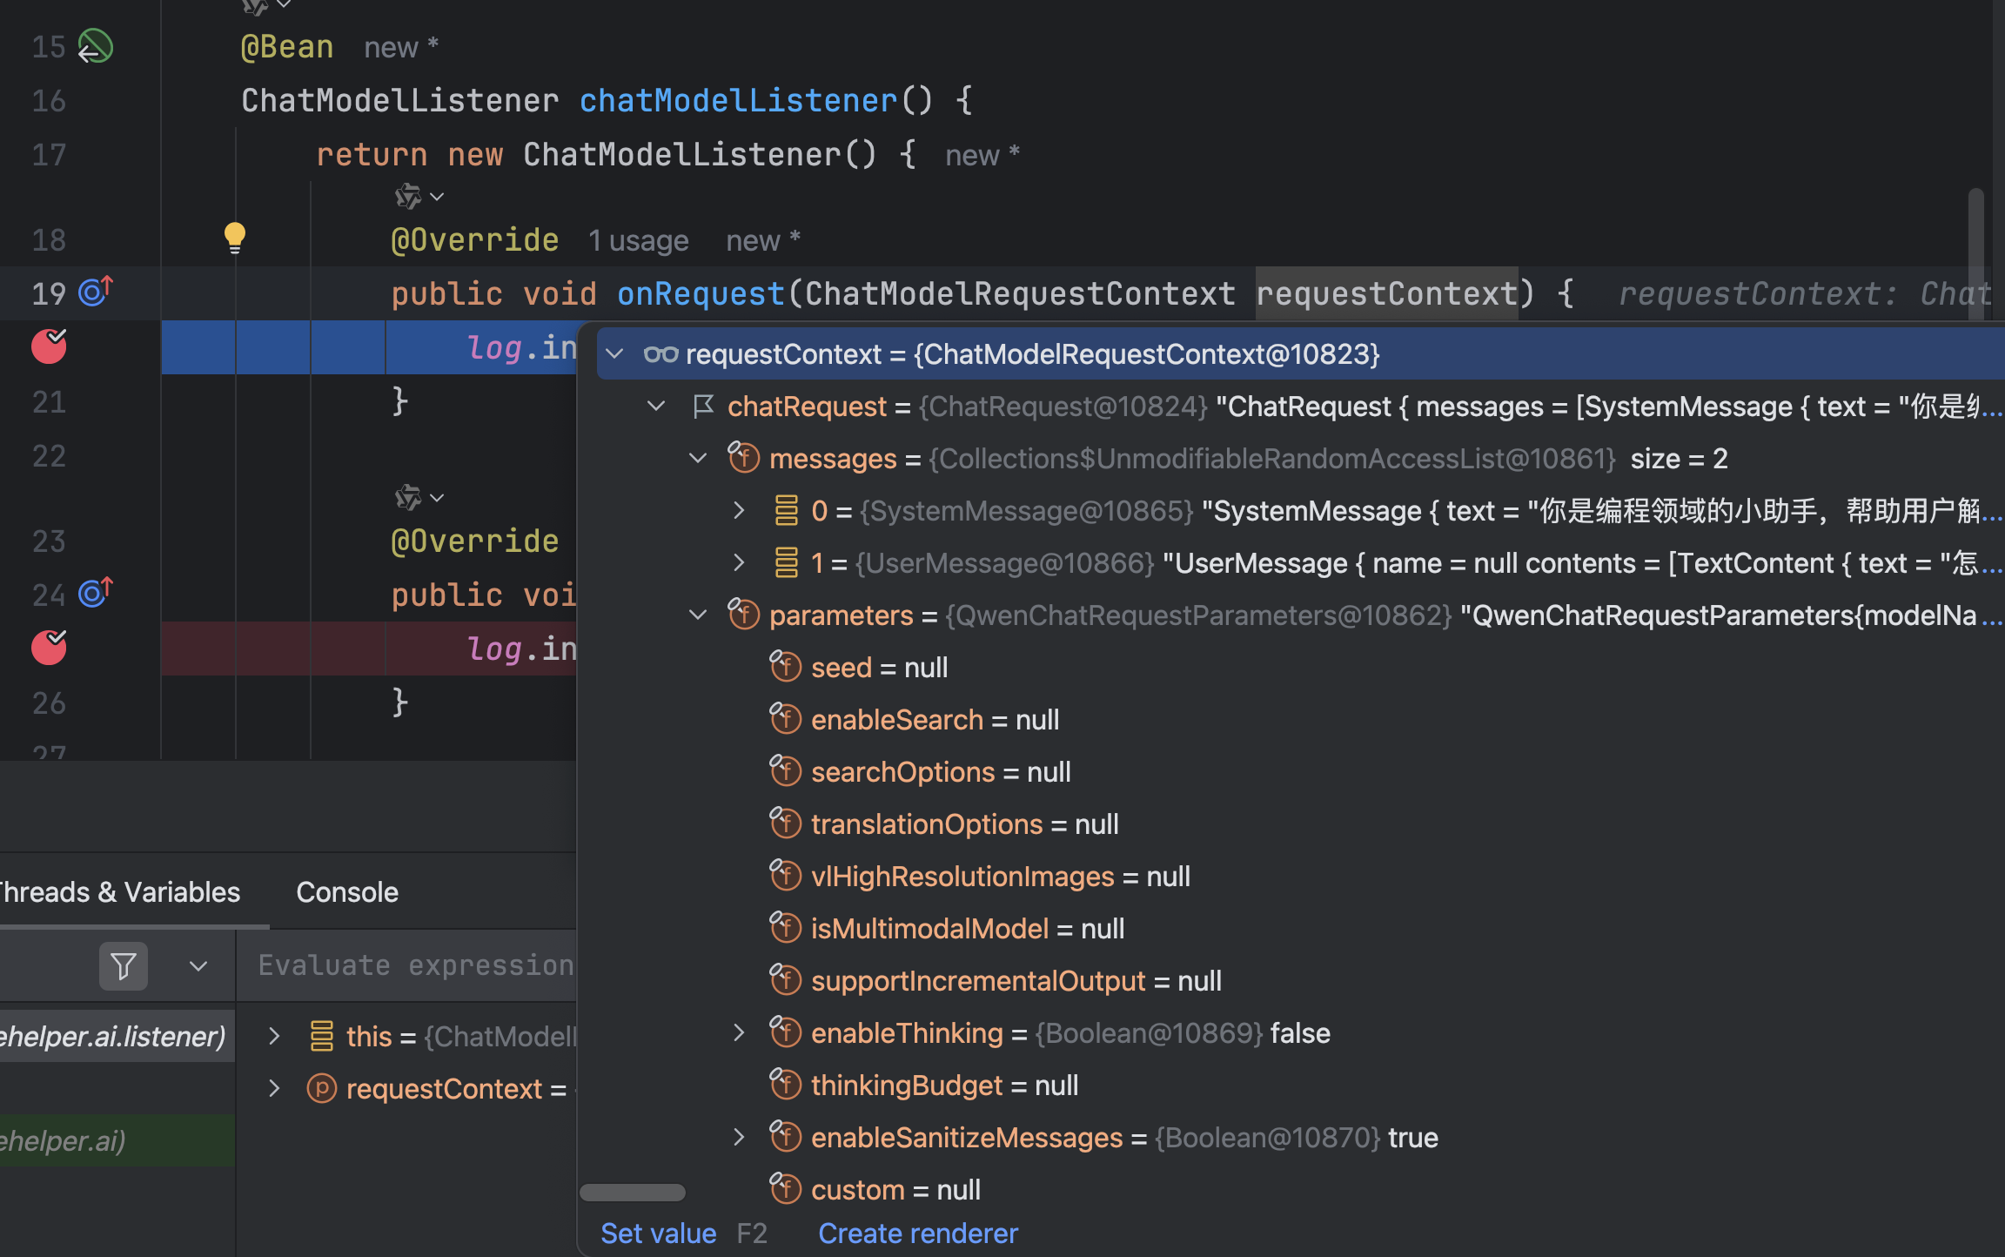Image resolution: width=2005 pixels, height=1257 pixels.
Task: Click the horizontal scrollbar in the popup
Action: (x=633, y=1193)
